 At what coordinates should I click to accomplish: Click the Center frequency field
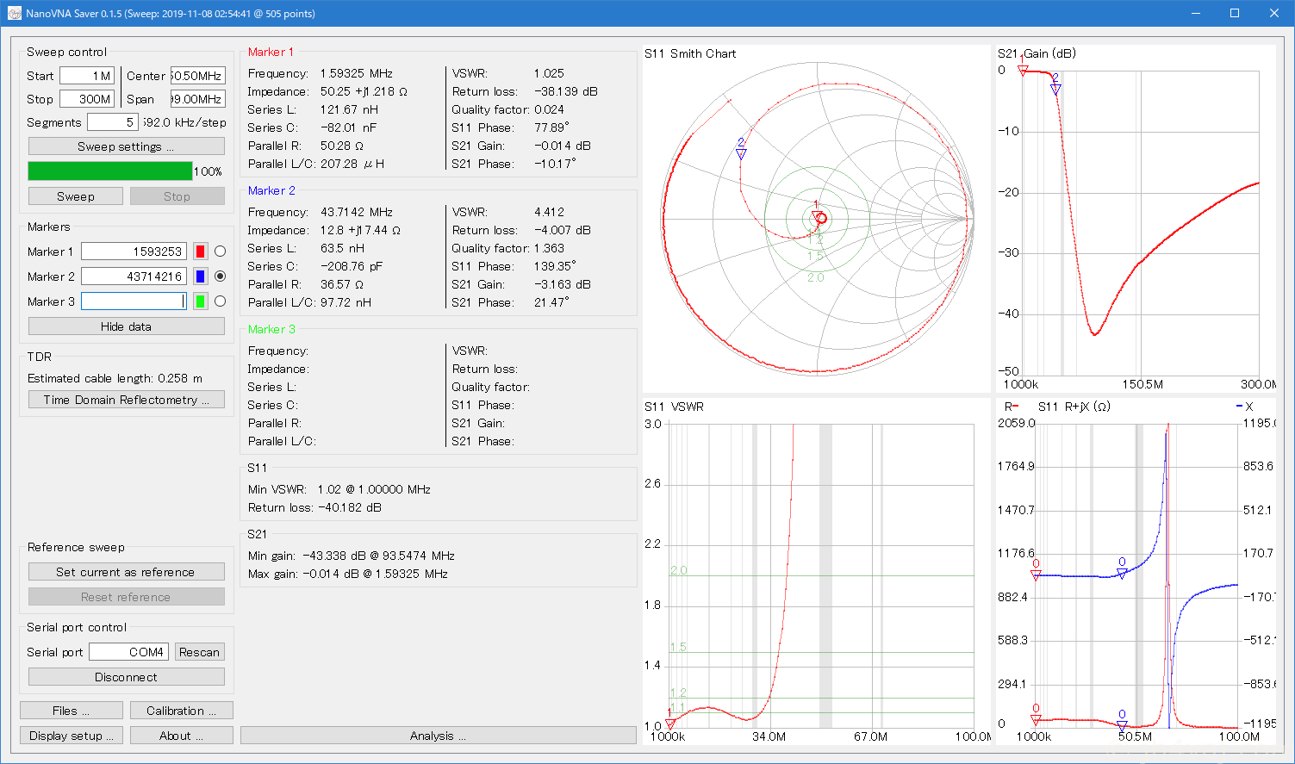[x=198, y=76]
